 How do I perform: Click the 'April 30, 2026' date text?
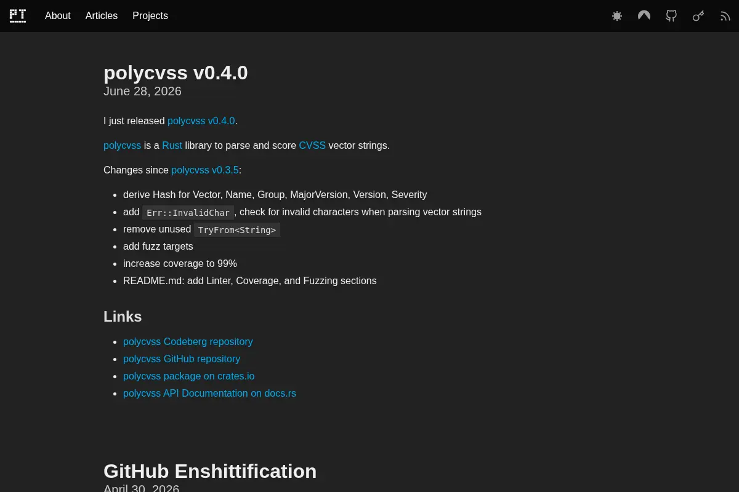(x=141, y=488)
